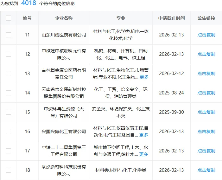Show 更多 majors in row 17
Screen dimensions: 222x180
pyautogui.click(x=143, y=154)
